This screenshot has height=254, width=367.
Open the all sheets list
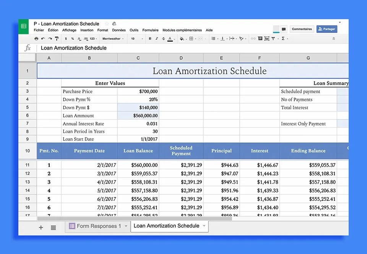coord(53,228)
